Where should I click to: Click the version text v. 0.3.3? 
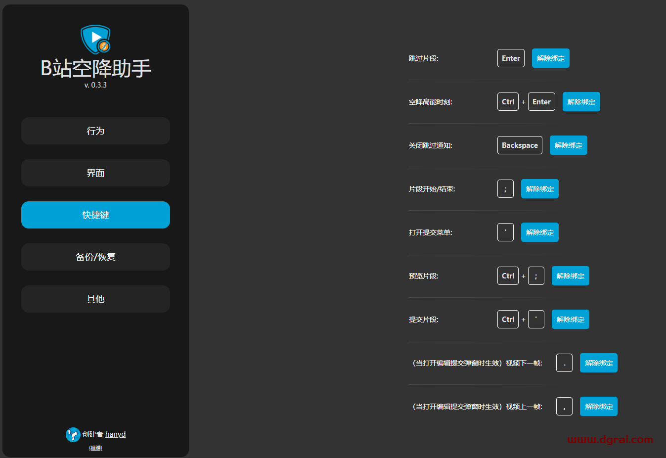tap(95, 85)
